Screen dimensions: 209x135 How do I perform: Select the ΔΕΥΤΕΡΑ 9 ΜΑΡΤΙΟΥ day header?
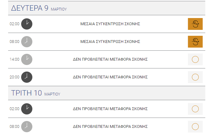point(107,8)
